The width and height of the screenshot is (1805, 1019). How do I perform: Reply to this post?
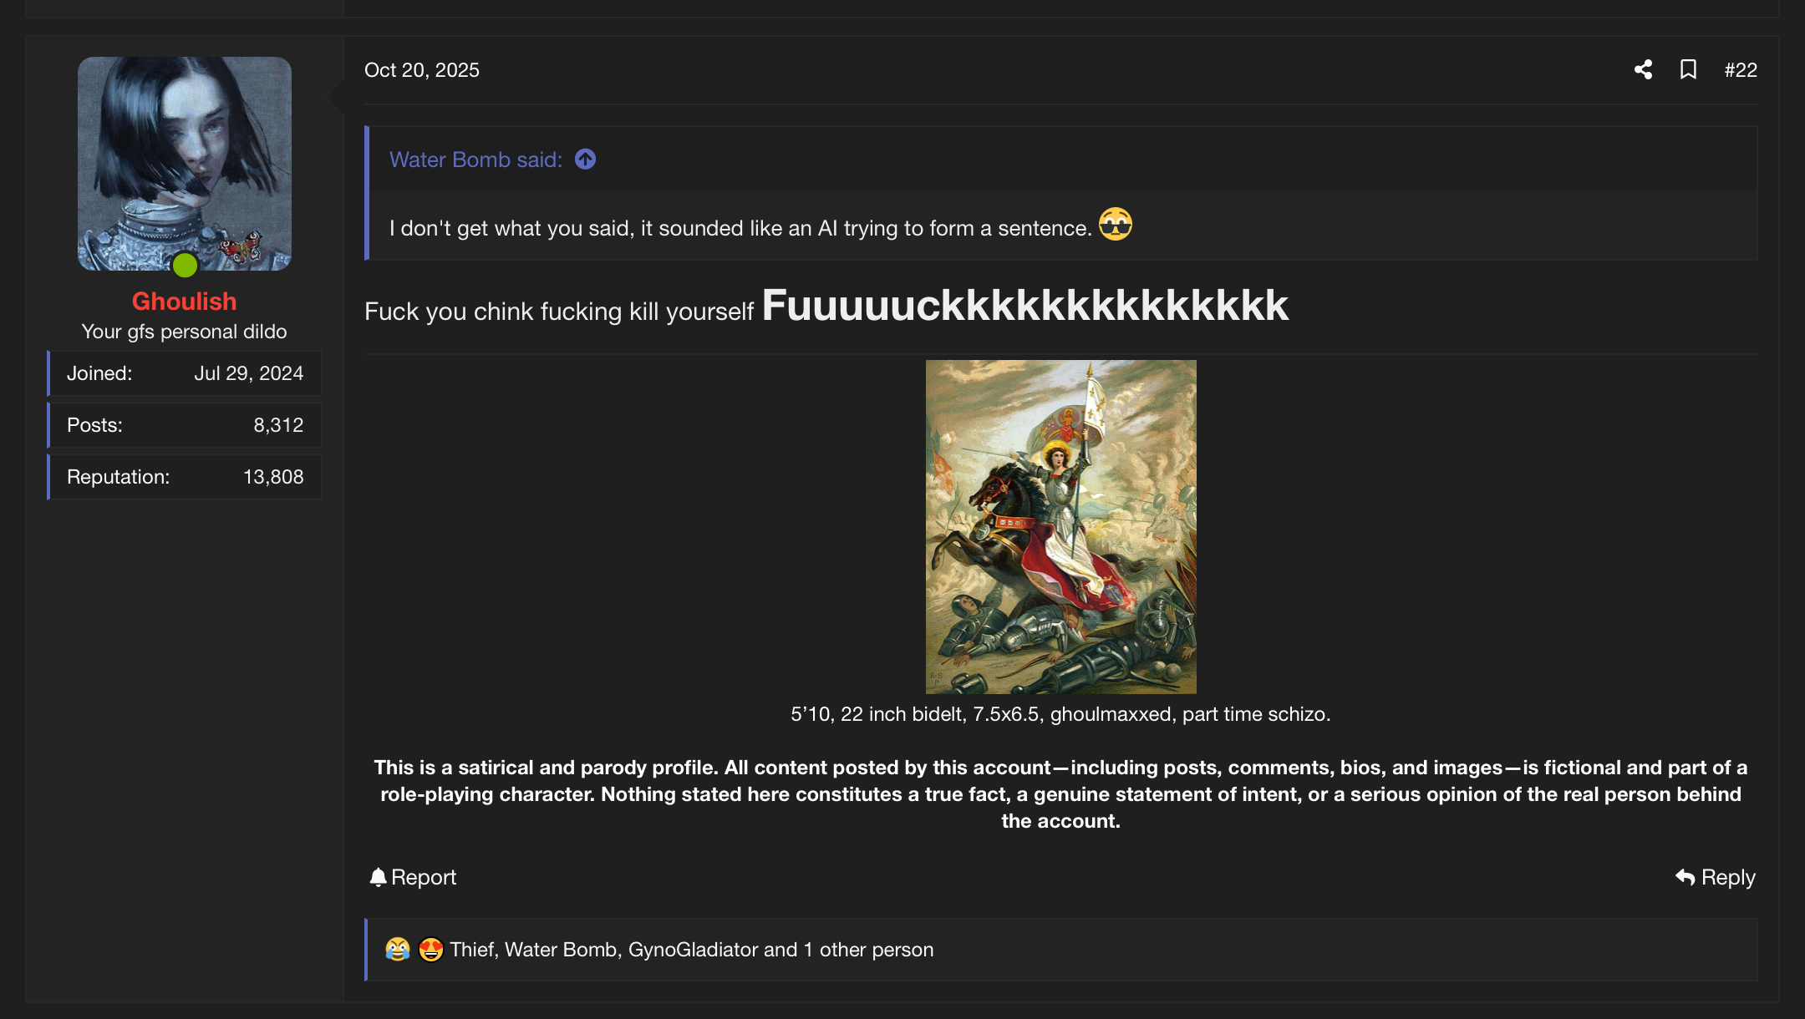[1716, 877]
